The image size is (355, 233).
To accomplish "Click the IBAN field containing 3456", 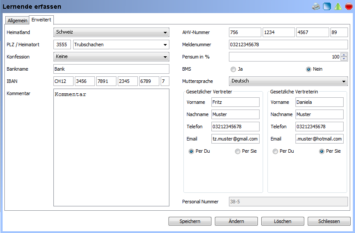I will 85,81.
